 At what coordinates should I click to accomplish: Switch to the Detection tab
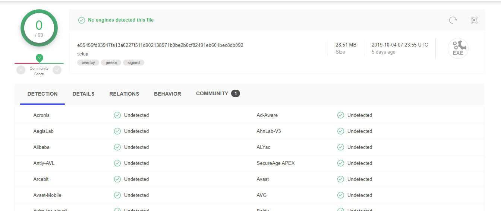[42, 94]
